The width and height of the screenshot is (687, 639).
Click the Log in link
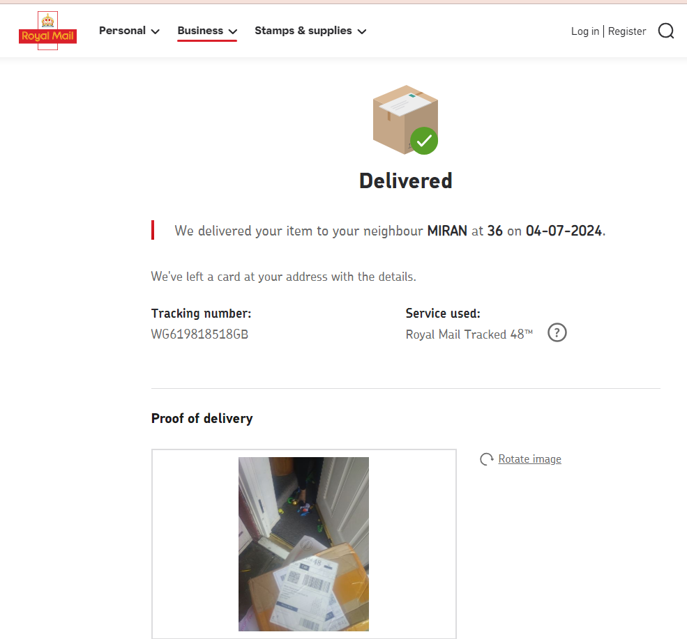coord(585,31)
